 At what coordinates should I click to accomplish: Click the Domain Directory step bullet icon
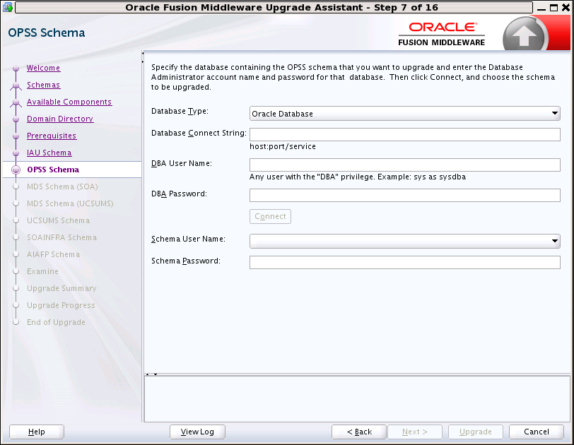(16, 119)
